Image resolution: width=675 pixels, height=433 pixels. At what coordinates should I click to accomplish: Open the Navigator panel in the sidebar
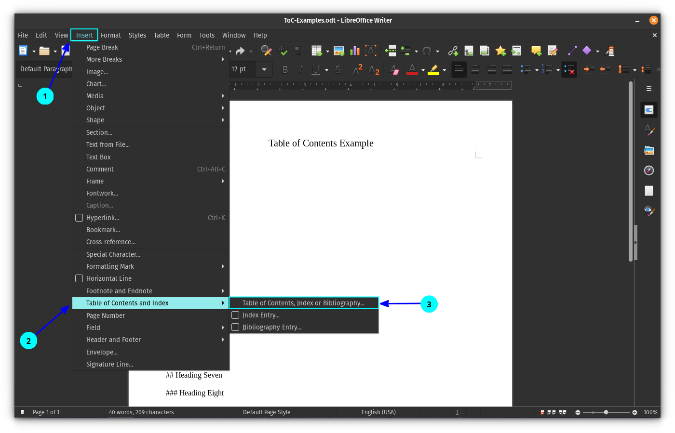click(648, 170)
